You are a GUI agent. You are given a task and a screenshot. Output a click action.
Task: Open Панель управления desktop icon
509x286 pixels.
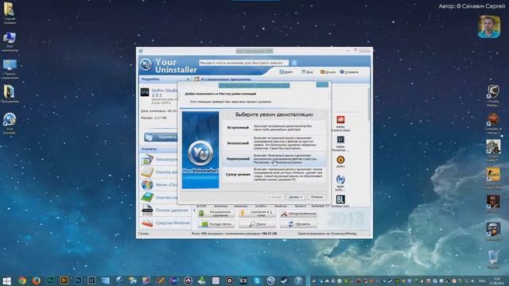10,69
